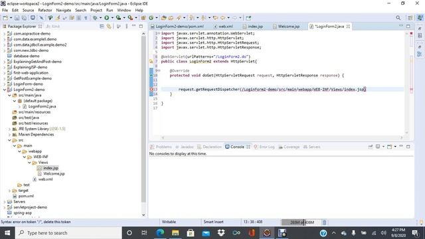This screenshot has height=239, width=425.
Task: Expand JRE System Library node
Action: (x=9, y=129)
